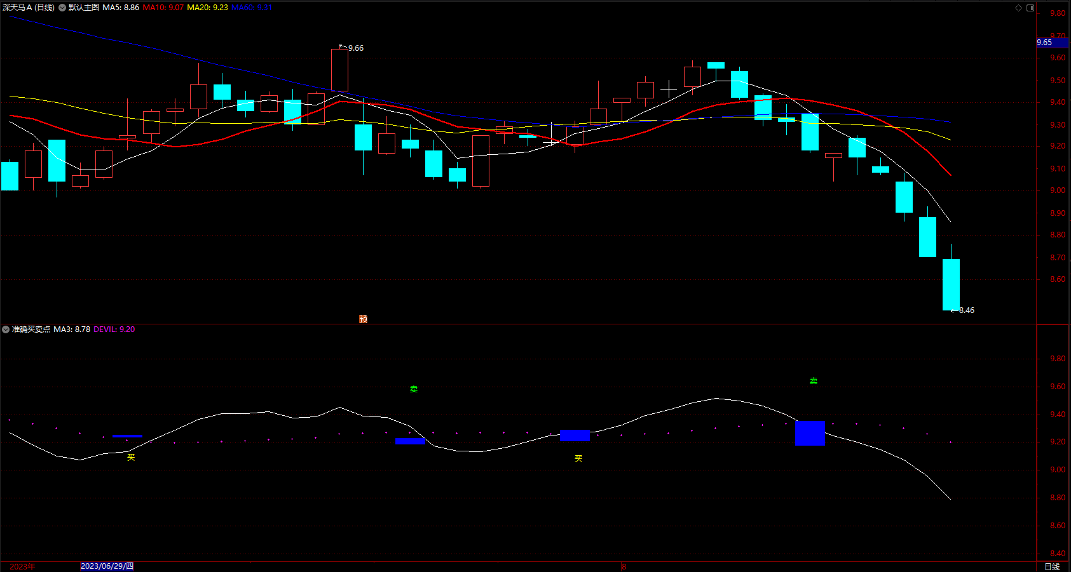Open the main chart indicator dropdown arrow
1071x572 pixels.
pyautogui.click(x=62, y=8)
